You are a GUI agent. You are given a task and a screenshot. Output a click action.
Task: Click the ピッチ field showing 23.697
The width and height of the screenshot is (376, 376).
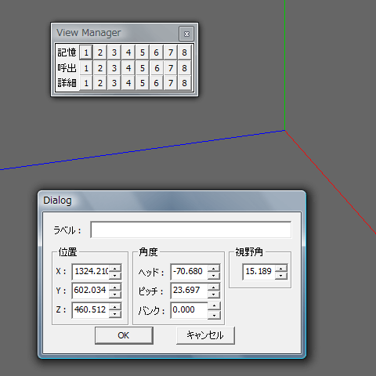(190, 291)
